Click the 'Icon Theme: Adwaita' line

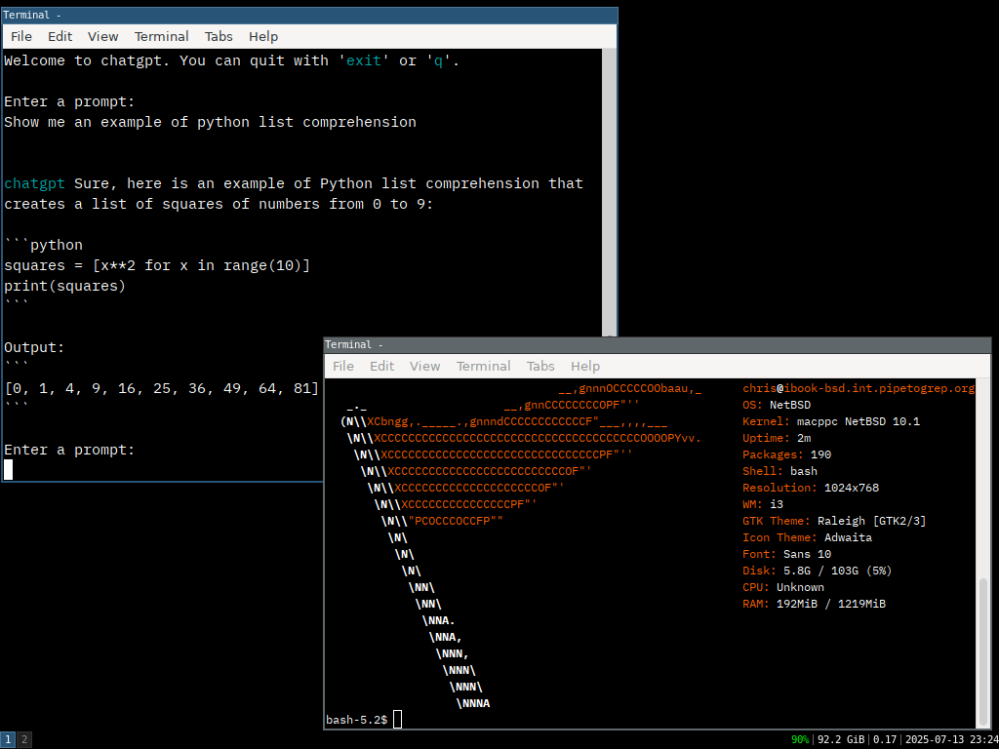(807, 537)
